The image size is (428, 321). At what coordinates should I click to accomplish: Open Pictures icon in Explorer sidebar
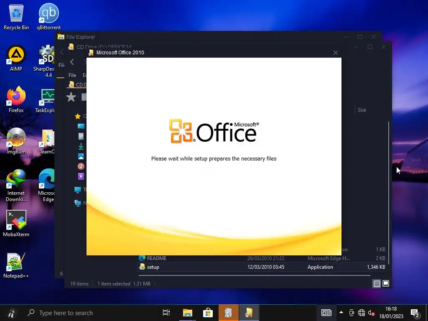coord(81,156)
